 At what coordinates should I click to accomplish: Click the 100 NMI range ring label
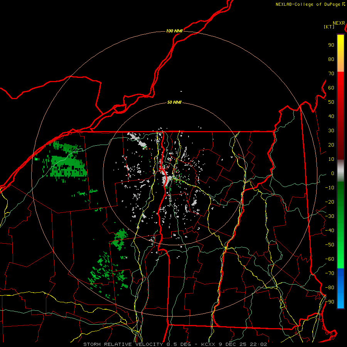(x=174, y=31)
